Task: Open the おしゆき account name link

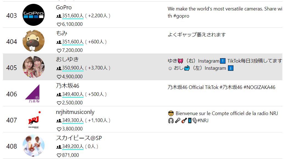Action: [67, 59]
